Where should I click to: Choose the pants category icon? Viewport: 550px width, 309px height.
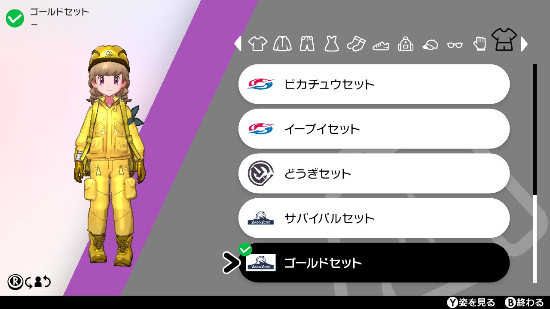click(307, 44)
